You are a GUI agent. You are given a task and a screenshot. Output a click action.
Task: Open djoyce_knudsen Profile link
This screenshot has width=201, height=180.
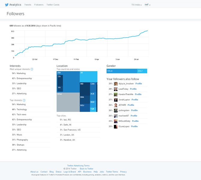click(139, 84)
